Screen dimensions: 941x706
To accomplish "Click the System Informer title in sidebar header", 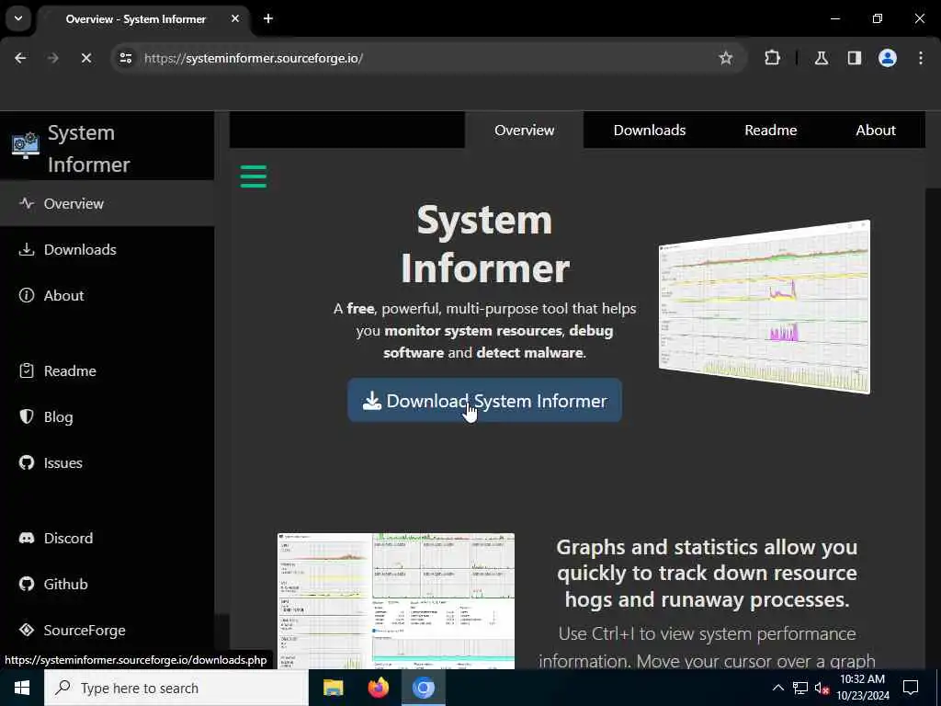I will pos(88,148).
